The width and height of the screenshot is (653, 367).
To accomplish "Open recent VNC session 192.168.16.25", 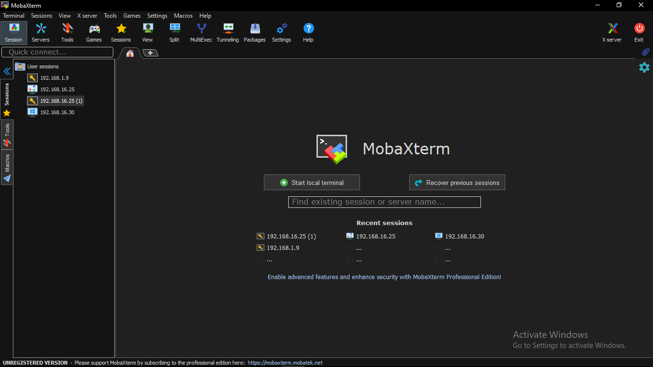I will (371, 236).
